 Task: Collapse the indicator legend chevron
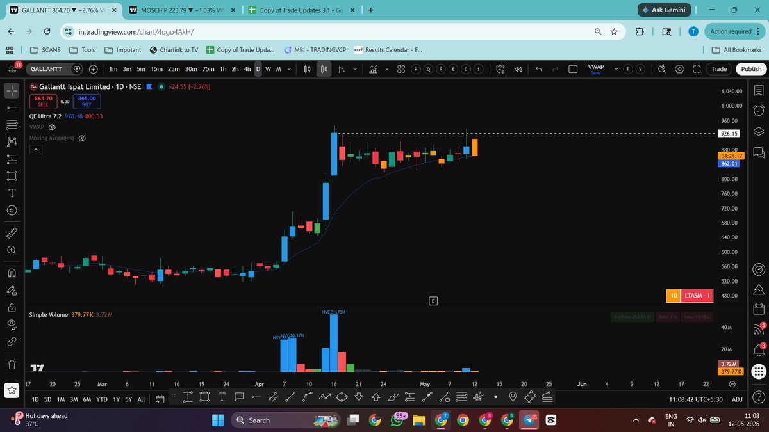(x=37, y=149)
